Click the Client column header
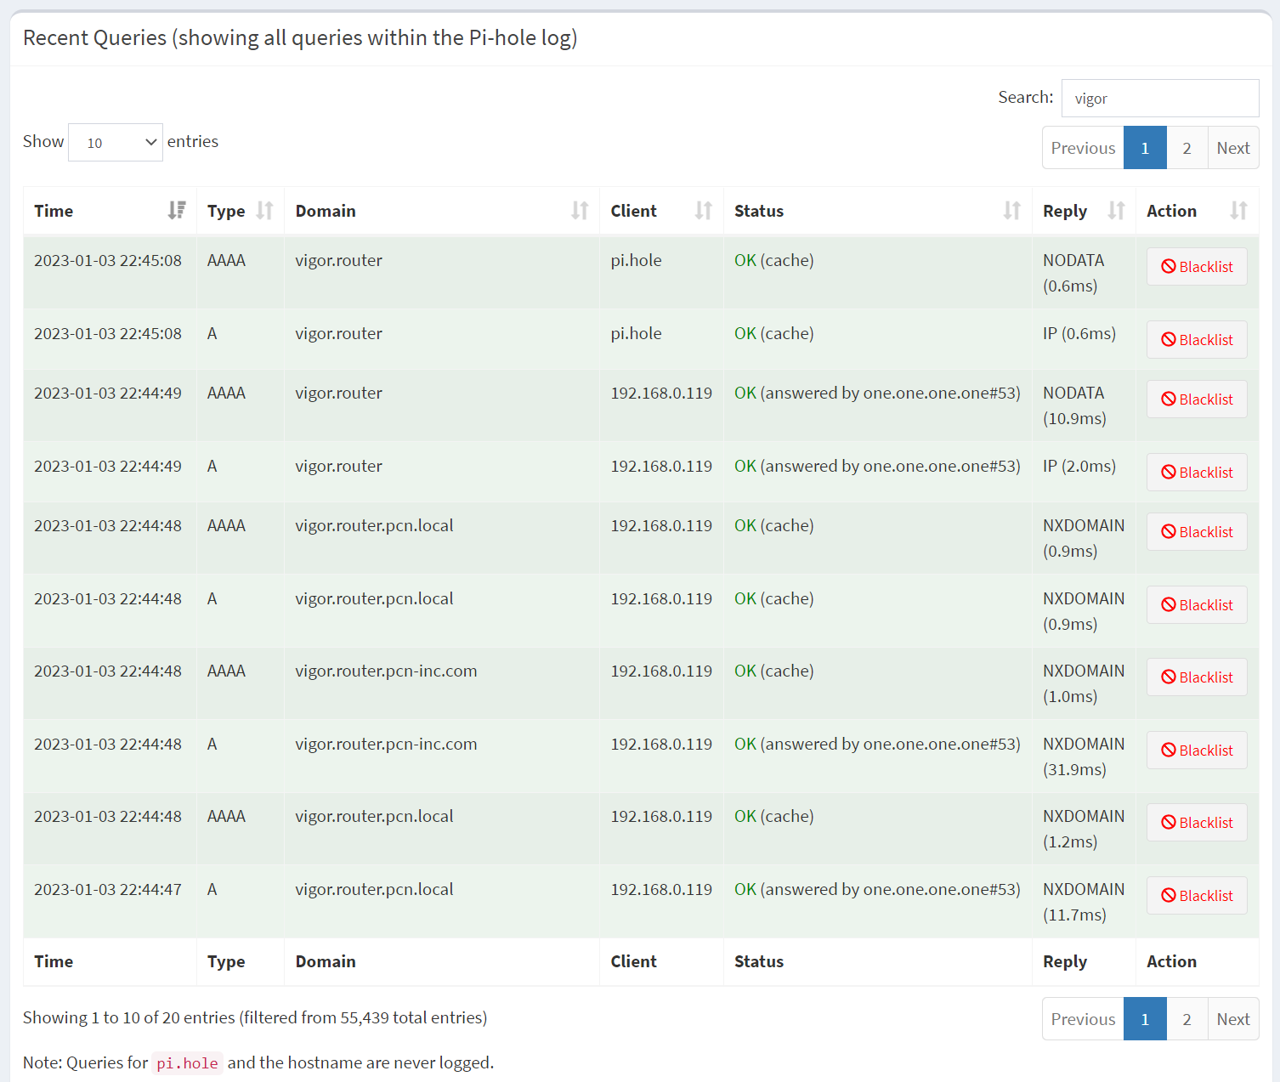The height and width of the screenshot is (1082, 1280). click(661, 211)
